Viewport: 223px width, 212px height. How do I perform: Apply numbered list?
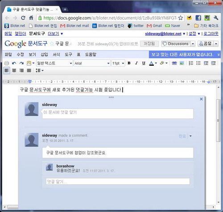191,63
